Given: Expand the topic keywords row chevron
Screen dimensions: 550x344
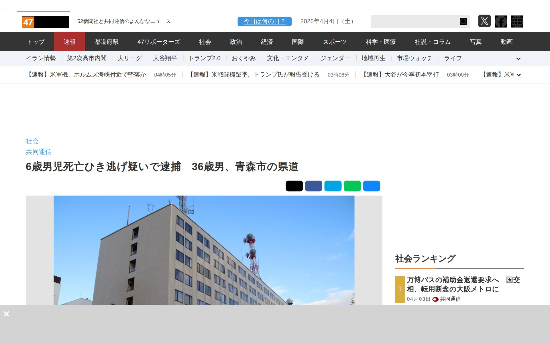Looking at the screenshot, I should (518, 59).
